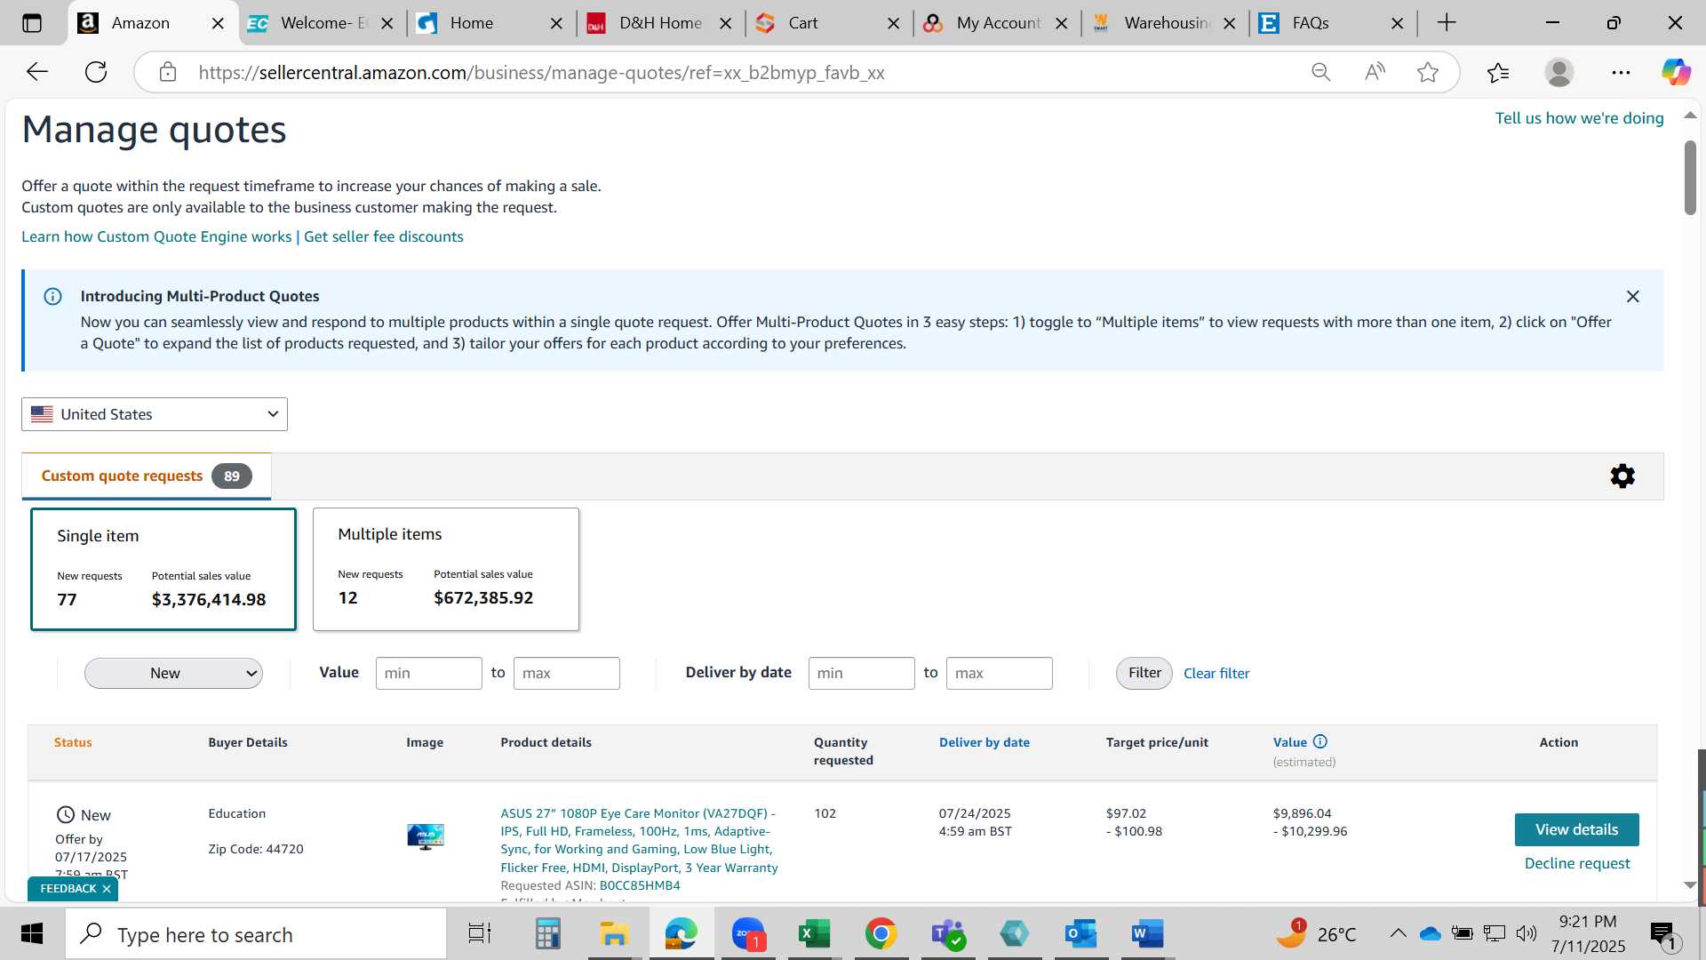Open a new browser tab
1706x960 pixels.
(x=1447, y=23)
